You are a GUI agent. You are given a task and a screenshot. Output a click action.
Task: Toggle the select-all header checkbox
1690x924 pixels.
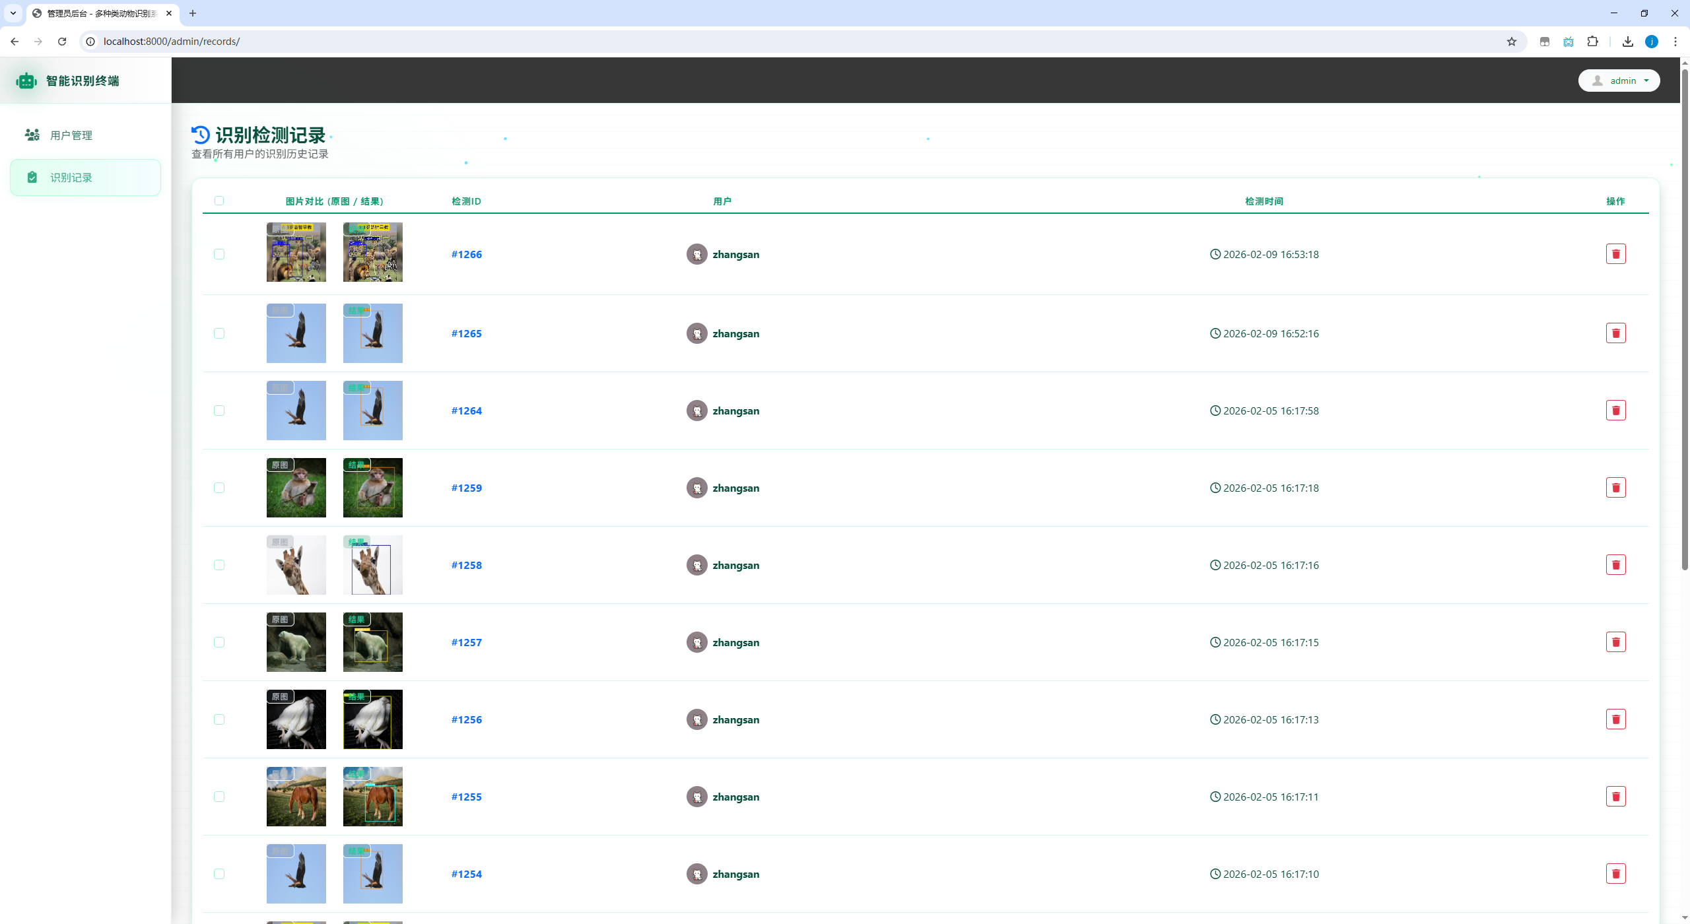[x=219, y=201]
